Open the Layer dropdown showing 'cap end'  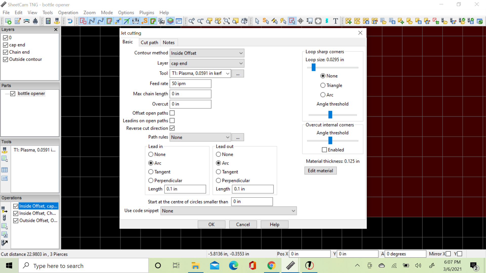point(207,63)
